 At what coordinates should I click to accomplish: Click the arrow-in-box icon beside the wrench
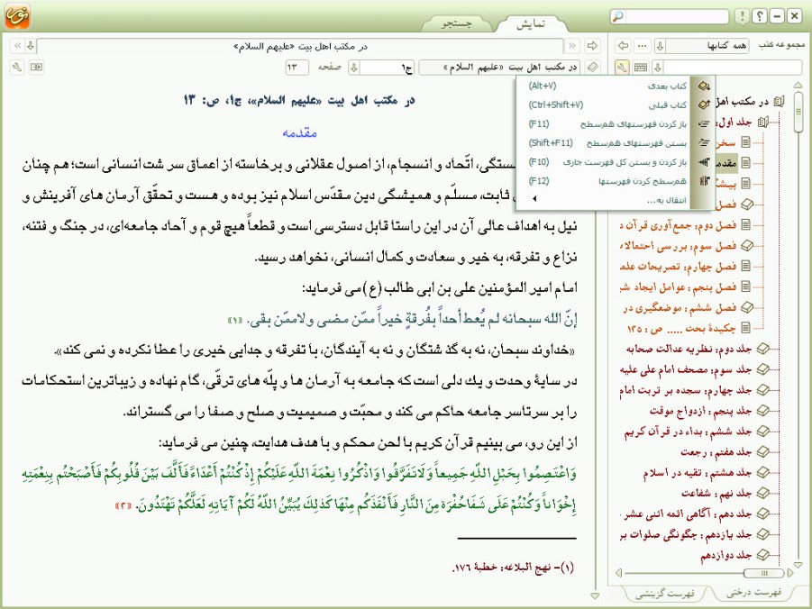click(36, 68)
